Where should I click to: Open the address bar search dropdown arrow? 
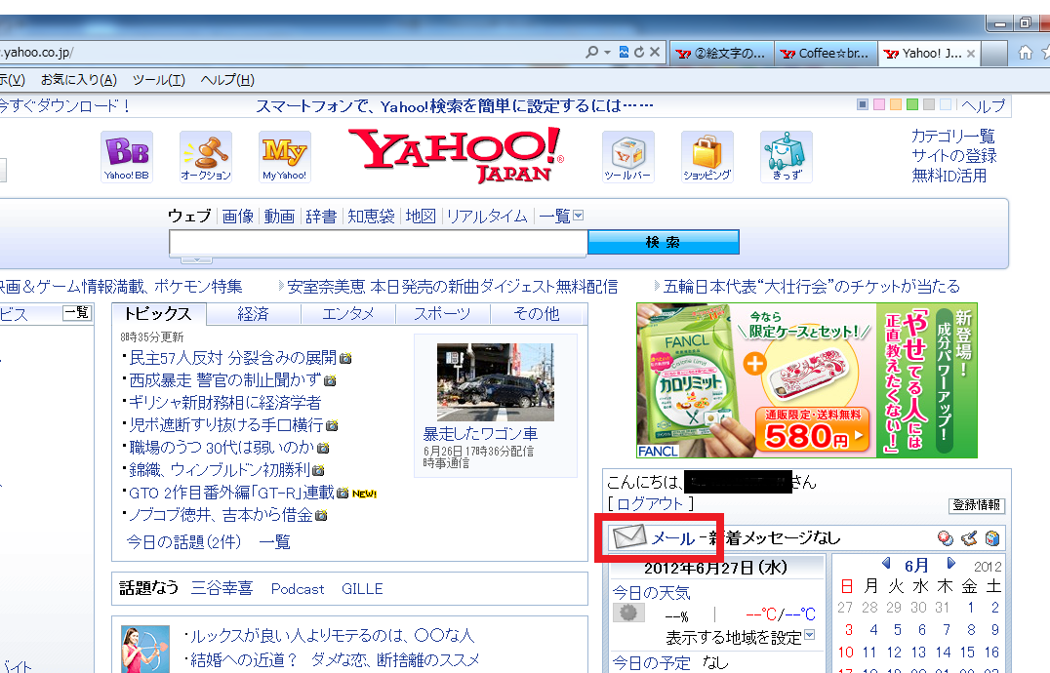[x=607, y=52]
